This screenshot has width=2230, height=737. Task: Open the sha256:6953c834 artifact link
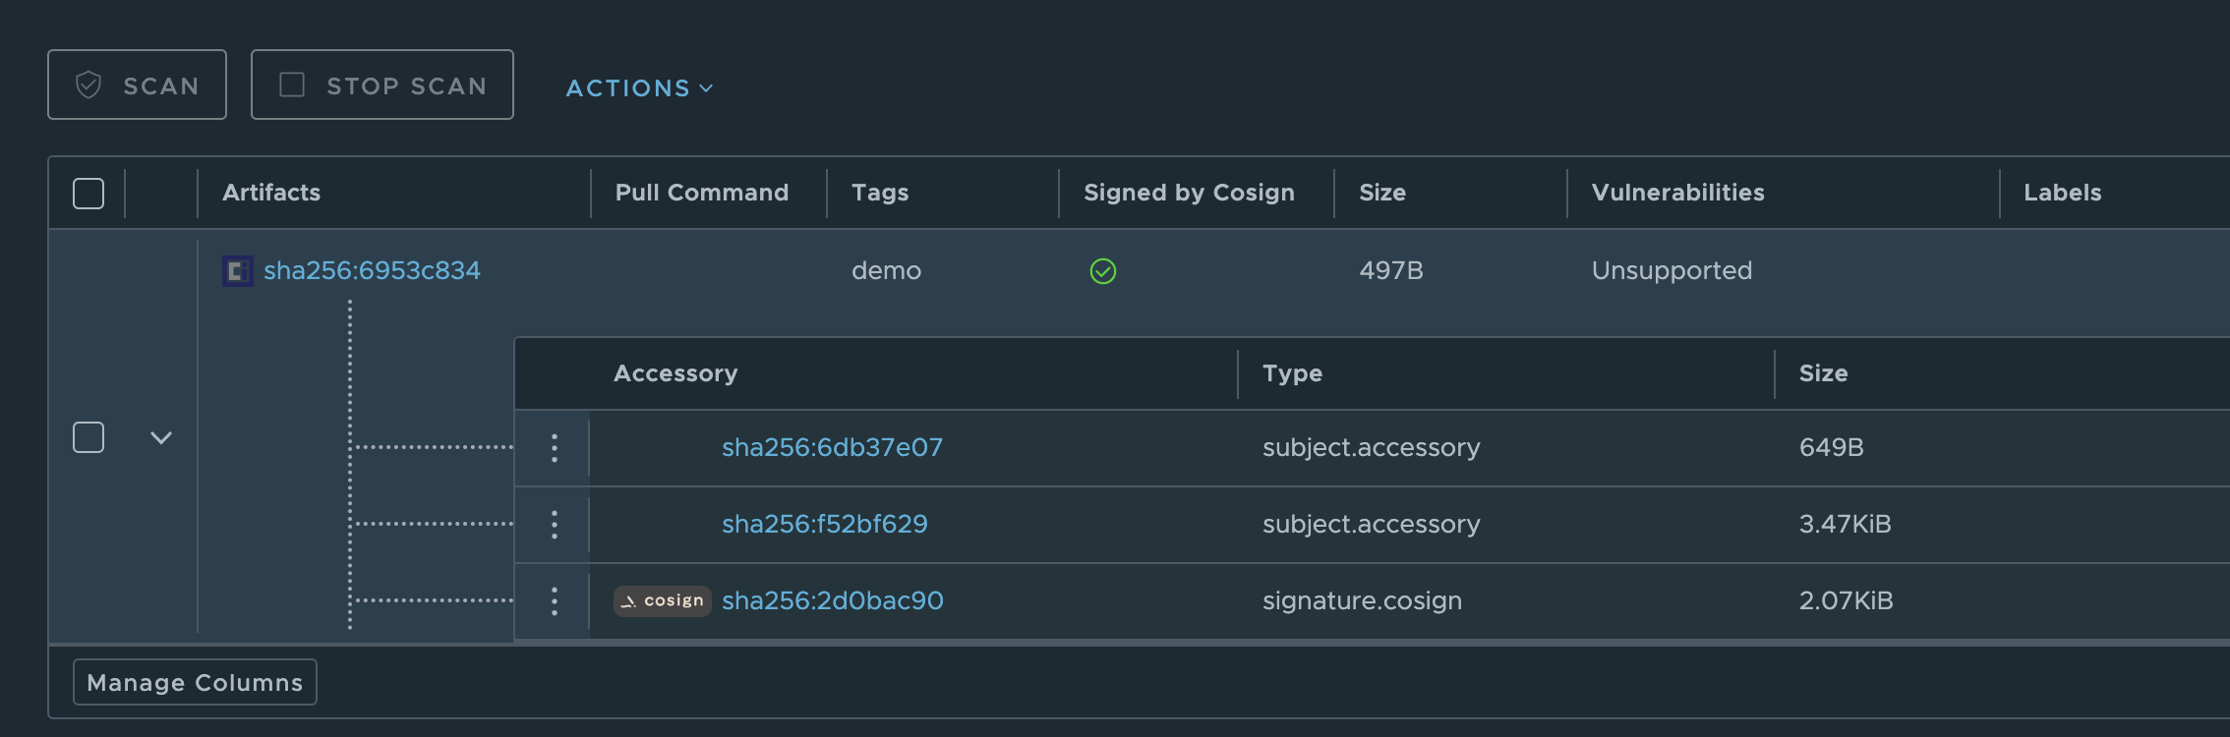click(372, 270)
